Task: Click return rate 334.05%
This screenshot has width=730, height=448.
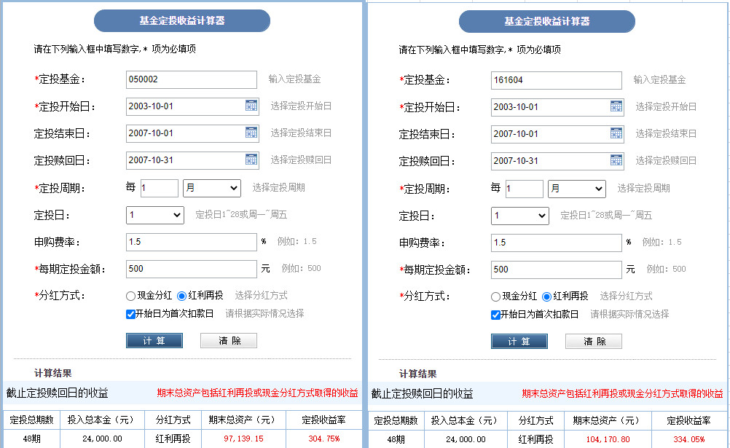Action: (689, 439)
